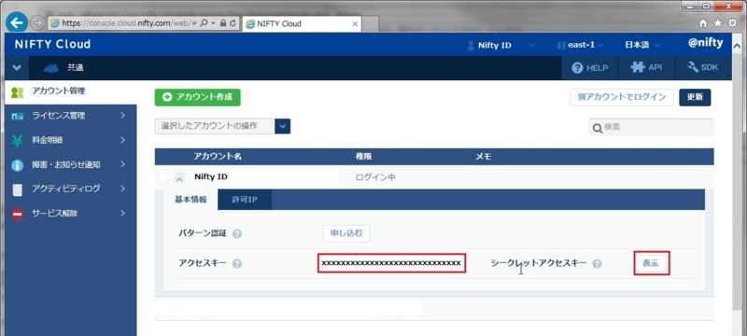Switch to the 許可IP tab
Image resolution: width=747 pixels, height=336 pixels.
coord(245,200)
